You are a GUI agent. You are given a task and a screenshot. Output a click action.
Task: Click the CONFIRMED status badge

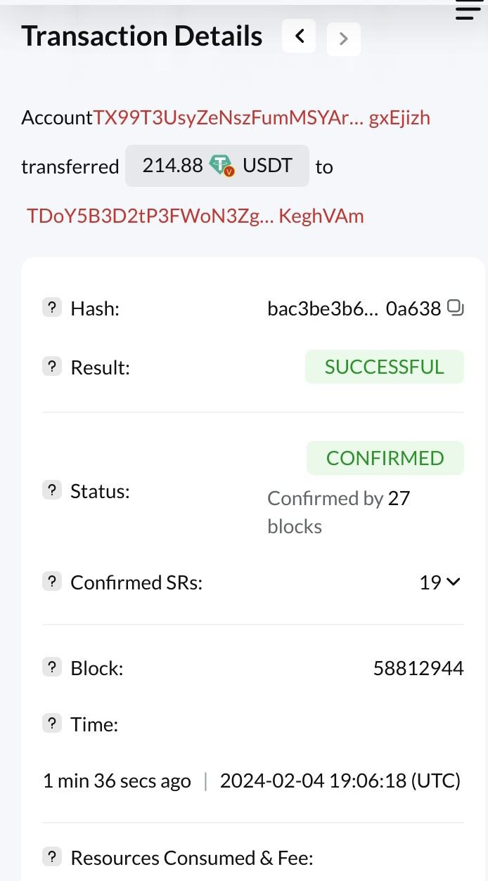click(385, 458)
